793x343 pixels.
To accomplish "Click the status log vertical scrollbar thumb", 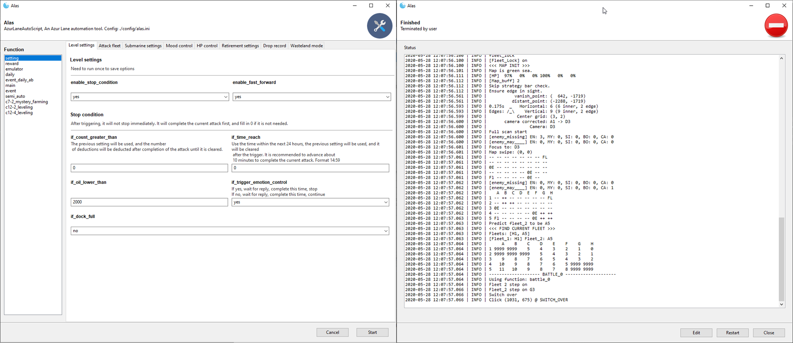I will click(x=781, y=258).
